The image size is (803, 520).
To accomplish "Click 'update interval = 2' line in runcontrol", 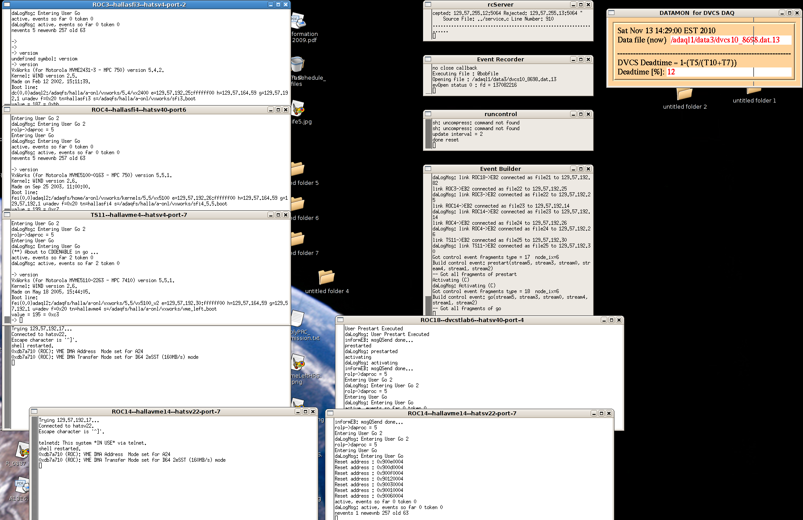I will [x=457, y=134].
